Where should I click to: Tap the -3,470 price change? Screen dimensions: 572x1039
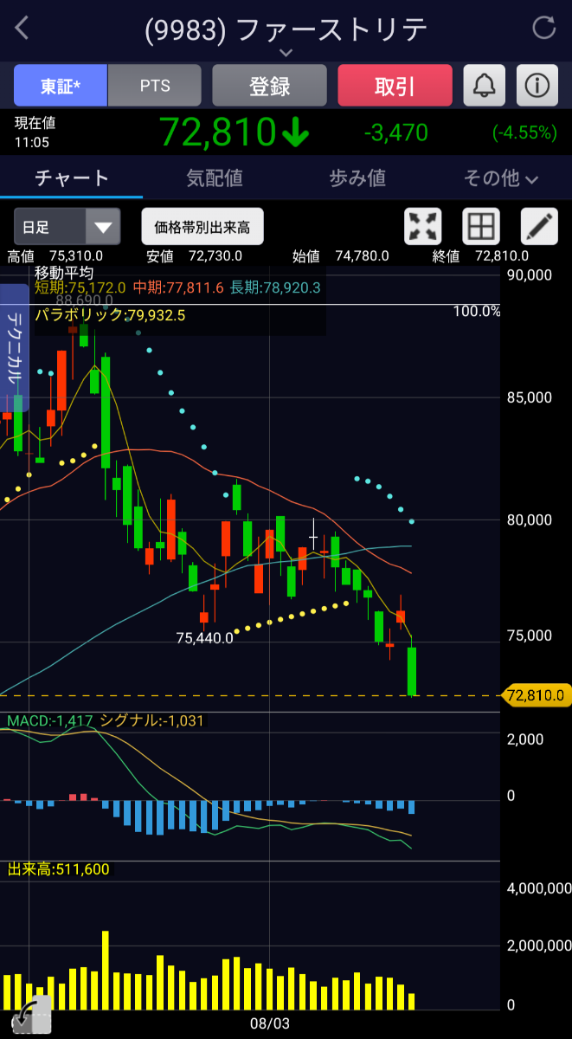click(395, 132)
